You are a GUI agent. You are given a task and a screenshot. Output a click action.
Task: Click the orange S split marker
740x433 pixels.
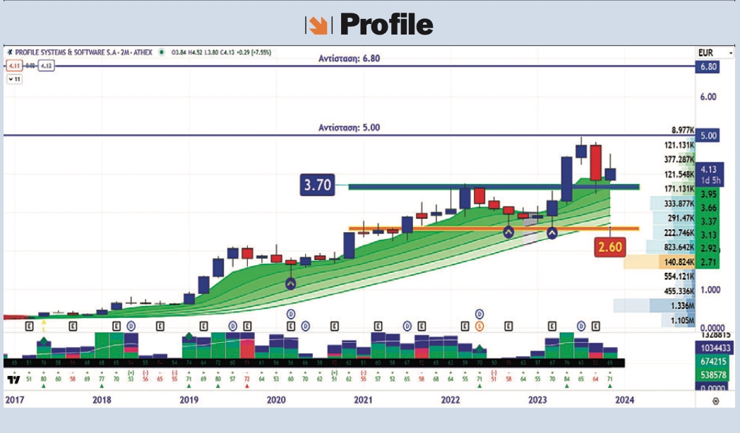(479, 326)
